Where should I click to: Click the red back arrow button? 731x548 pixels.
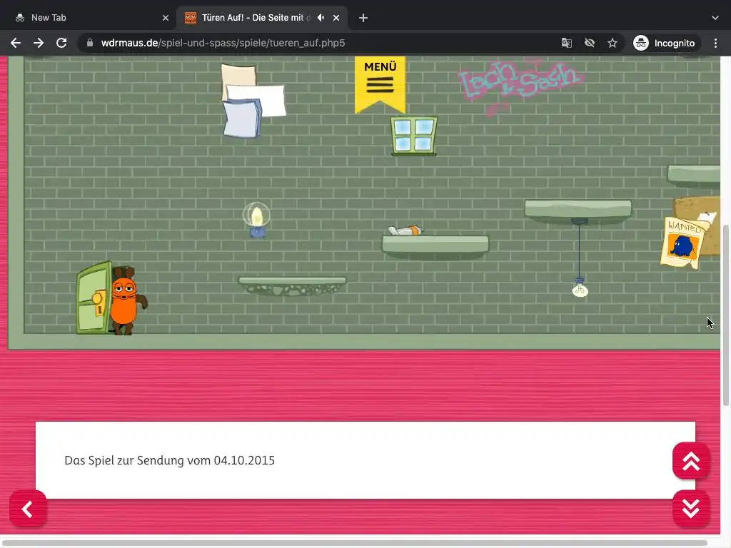point(28,509)
